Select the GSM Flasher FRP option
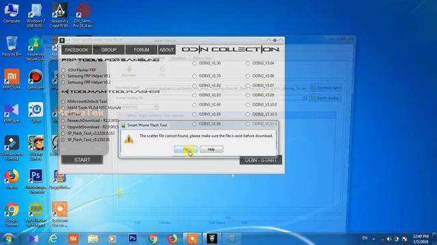437x245 pixels. 64,70
